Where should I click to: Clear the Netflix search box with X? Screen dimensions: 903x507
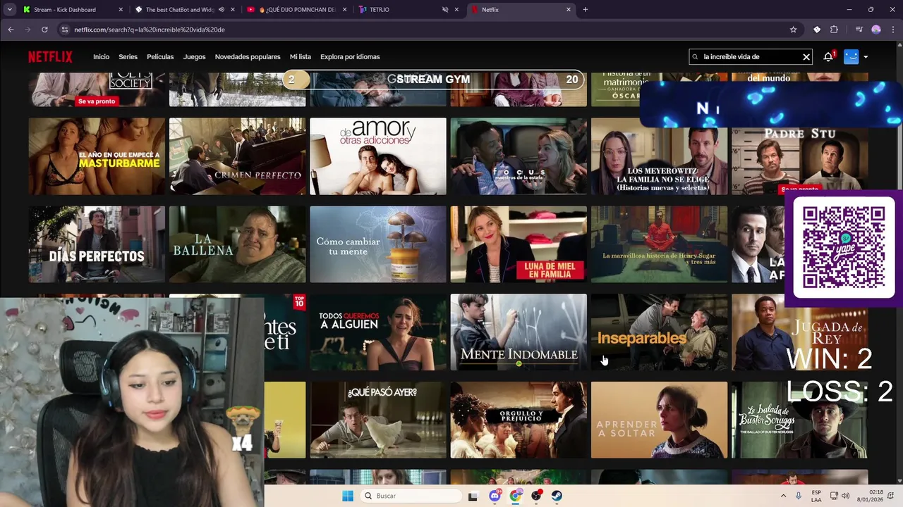[x=806, y=57]
